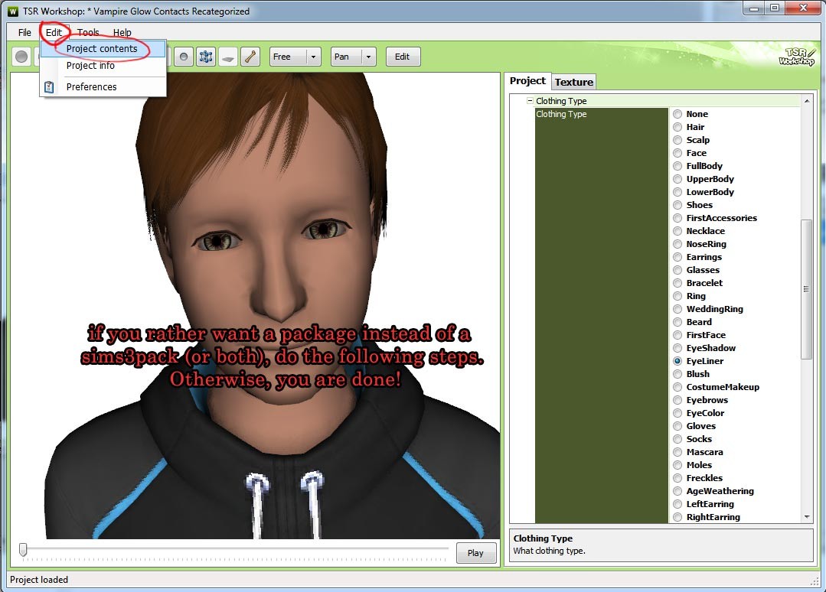
Task: Click the selected EyeLiner radio button
Action: coord(677,361)
